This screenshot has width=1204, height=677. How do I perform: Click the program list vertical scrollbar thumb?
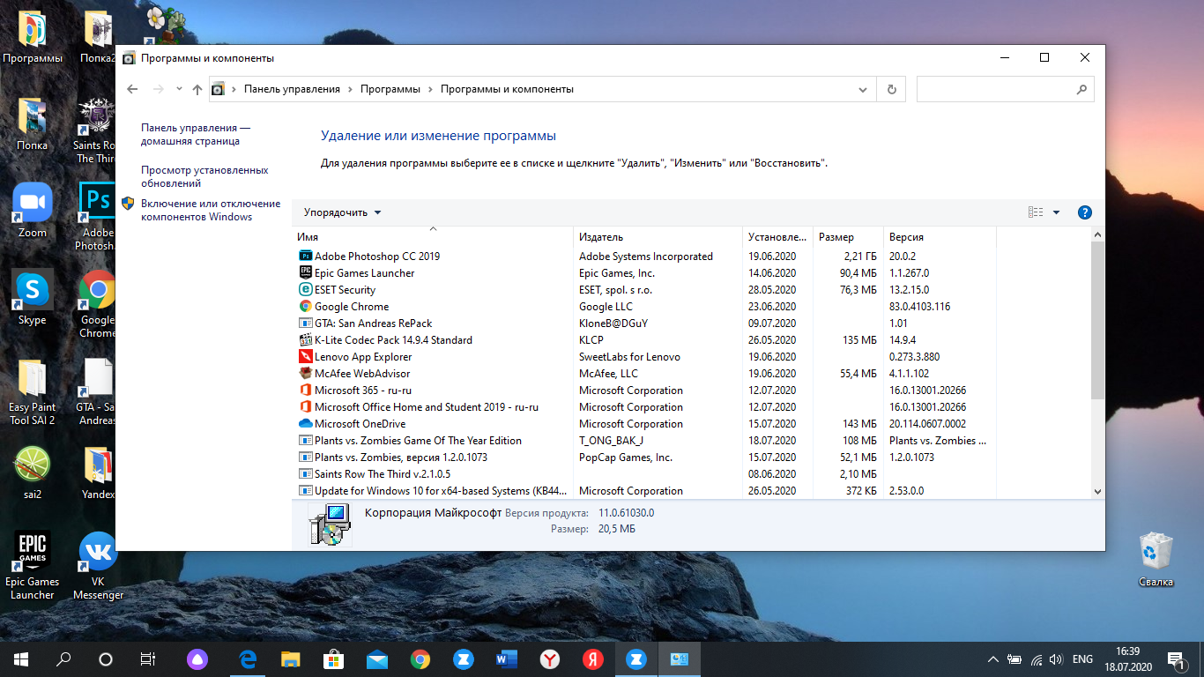1097,319
